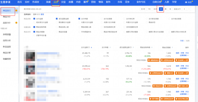Image resolution: width=198 pixels, height=102 pixels.
Task: Expand 运营策略 for the 25,480.75 row
Action: (x=184, y=55)
